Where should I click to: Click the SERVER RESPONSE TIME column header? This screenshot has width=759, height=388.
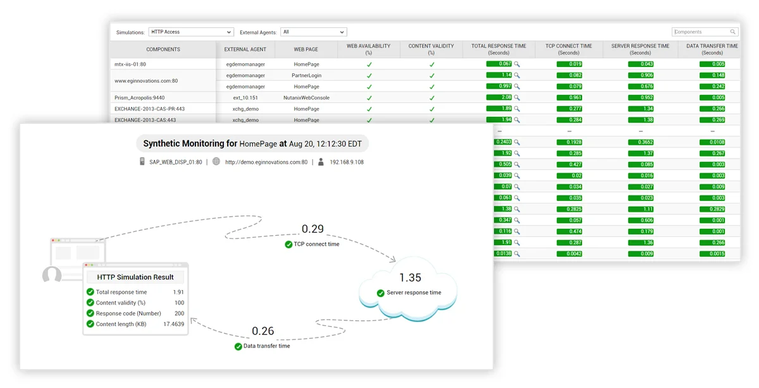click(x=640, y=49)
